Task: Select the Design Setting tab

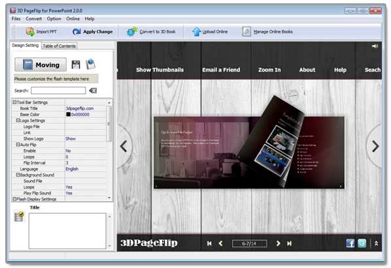Action: [25, 45]
